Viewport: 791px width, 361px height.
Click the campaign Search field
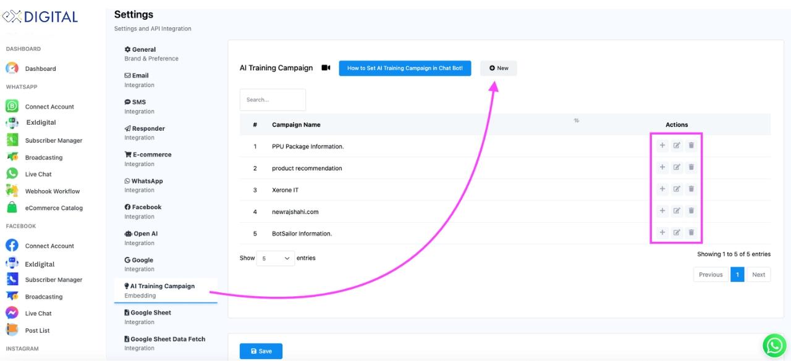point(273,99)
